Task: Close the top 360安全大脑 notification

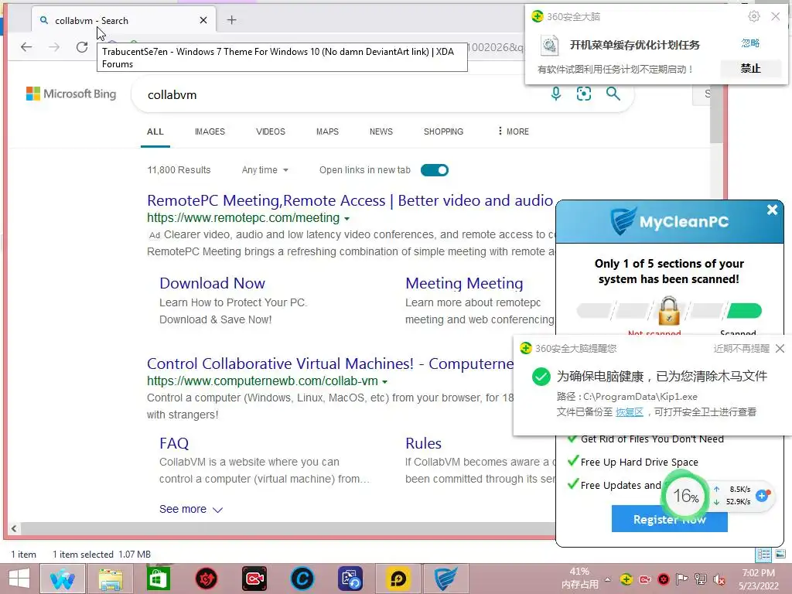Action: (x=776, y=17)
